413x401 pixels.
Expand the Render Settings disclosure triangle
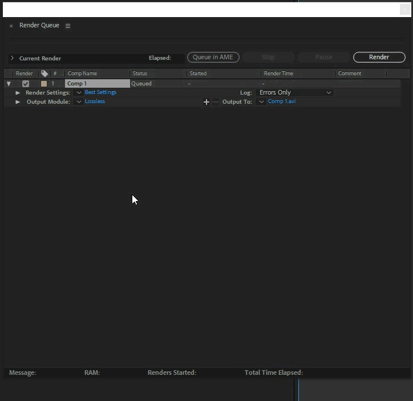[x=18, y=93]
